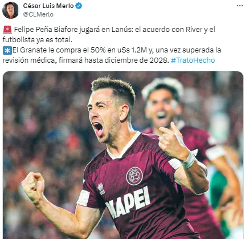Click the @CLMerlo handle
Image resolution: width=245 pixels, height=239 pixels.
(38, 14)
